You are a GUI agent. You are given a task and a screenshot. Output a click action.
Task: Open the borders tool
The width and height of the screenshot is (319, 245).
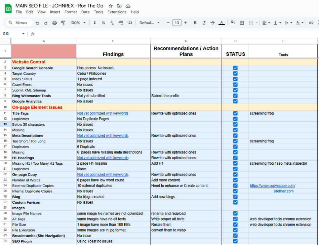242,23
